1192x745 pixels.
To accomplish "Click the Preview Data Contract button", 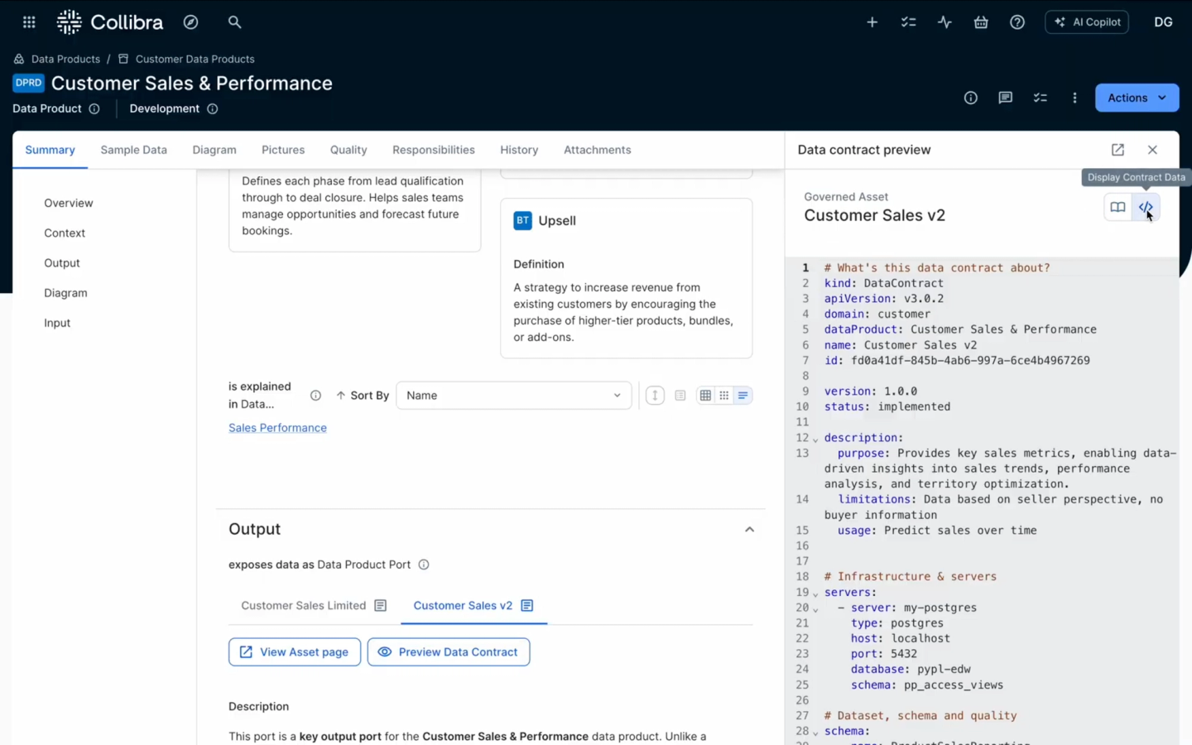I will pos(448,651).
